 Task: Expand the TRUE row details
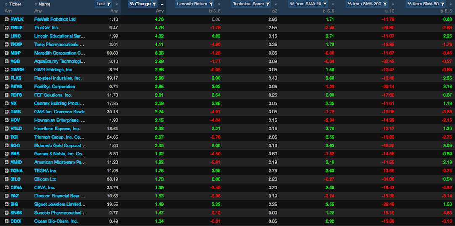pyautogui.click(x=7, y=28)
